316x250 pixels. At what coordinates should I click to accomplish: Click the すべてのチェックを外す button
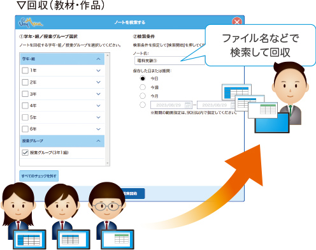click(39, 176)
